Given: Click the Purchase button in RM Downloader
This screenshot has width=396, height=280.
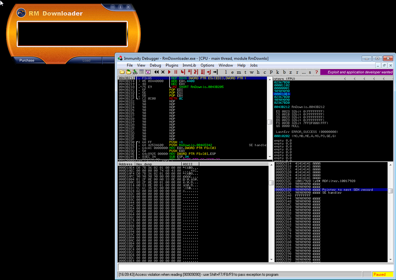Looking at the screenshot, I should tap(27, 60).
